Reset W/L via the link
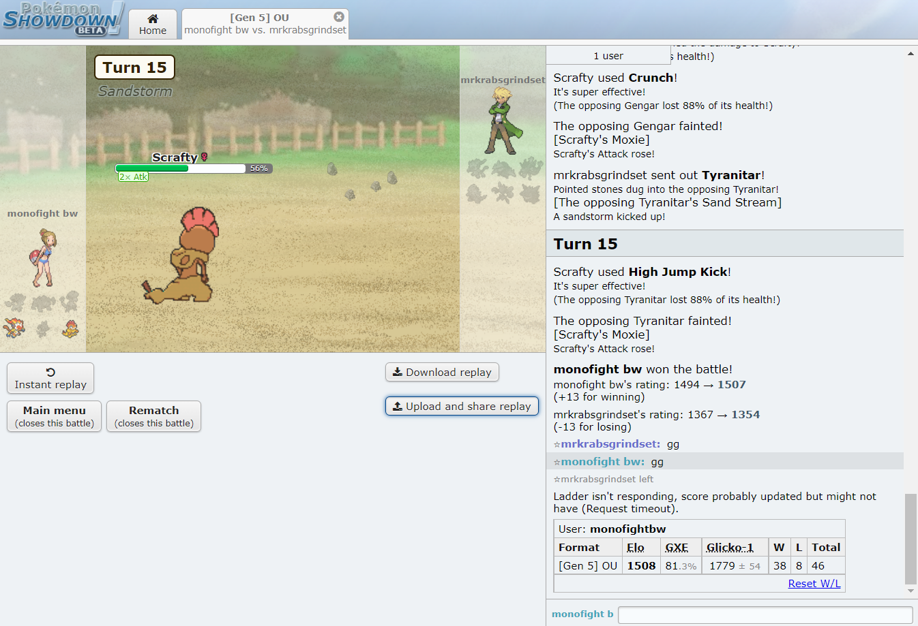This screenshot has height=626, width=918. point(814,584)
